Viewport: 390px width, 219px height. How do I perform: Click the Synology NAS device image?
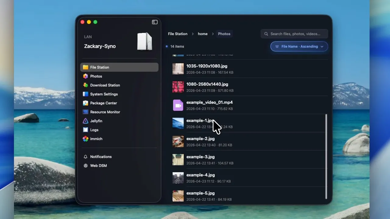[145, 41]
